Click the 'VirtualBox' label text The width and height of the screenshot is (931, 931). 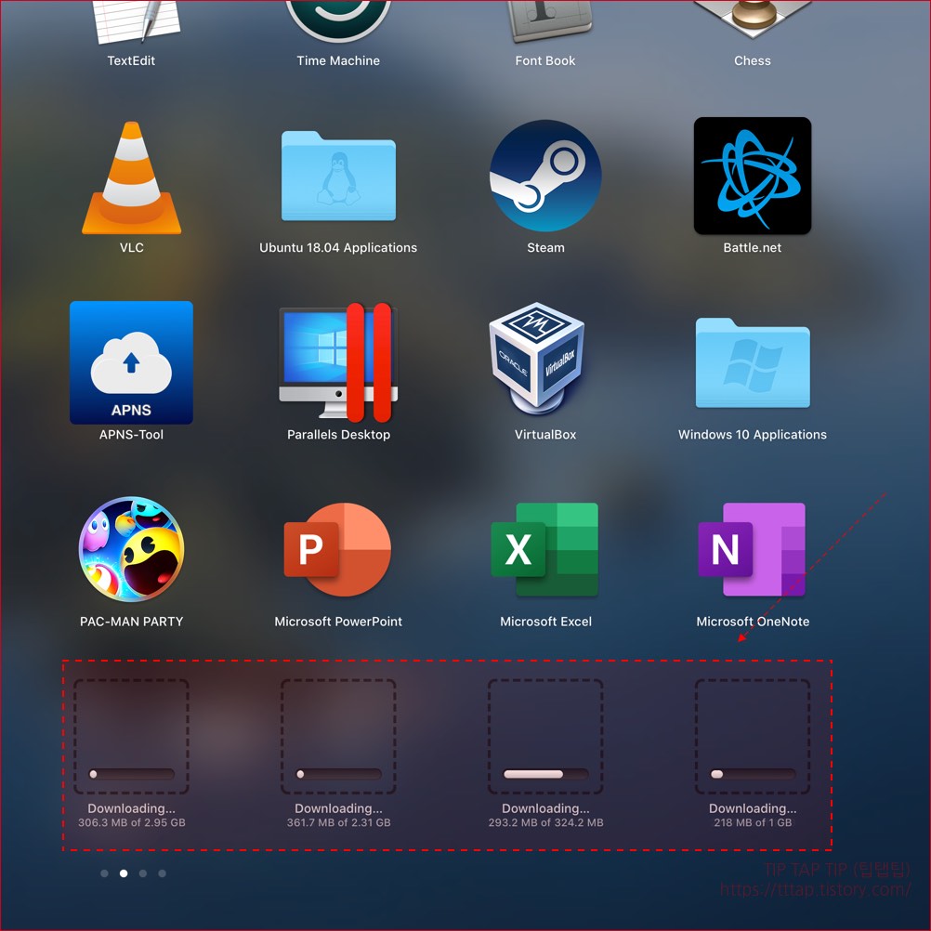click(545, 435)
